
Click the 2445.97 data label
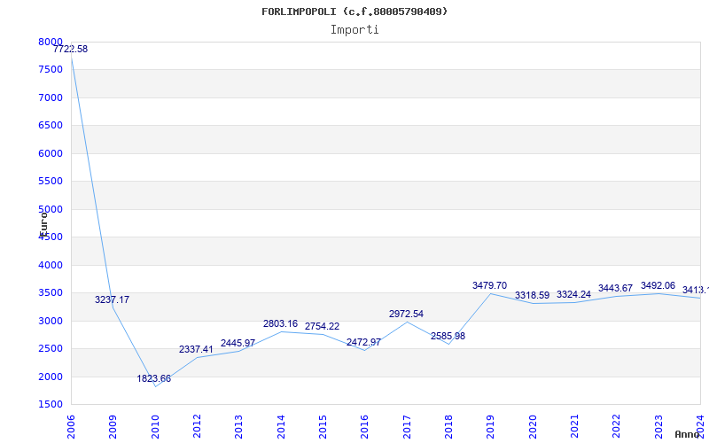pos(238,343)
